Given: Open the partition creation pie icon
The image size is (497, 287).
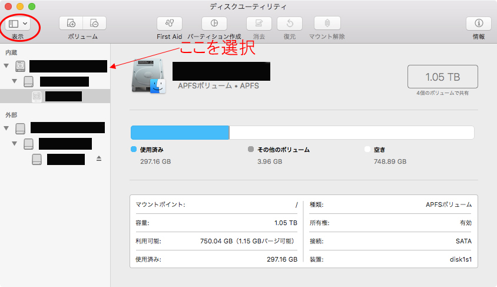Looking at the screenshot, I should click(x=214, y=23).
